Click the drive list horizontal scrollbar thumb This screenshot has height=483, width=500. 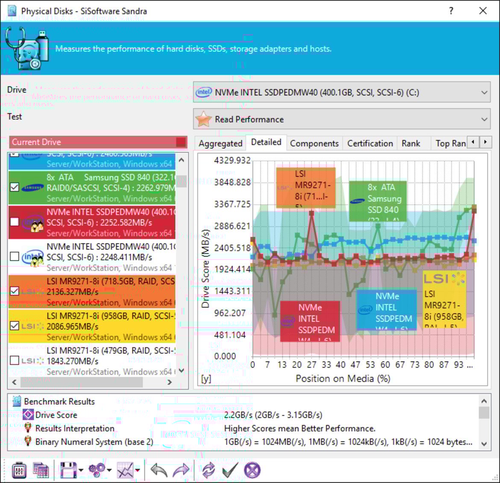(x=82, y=382)
